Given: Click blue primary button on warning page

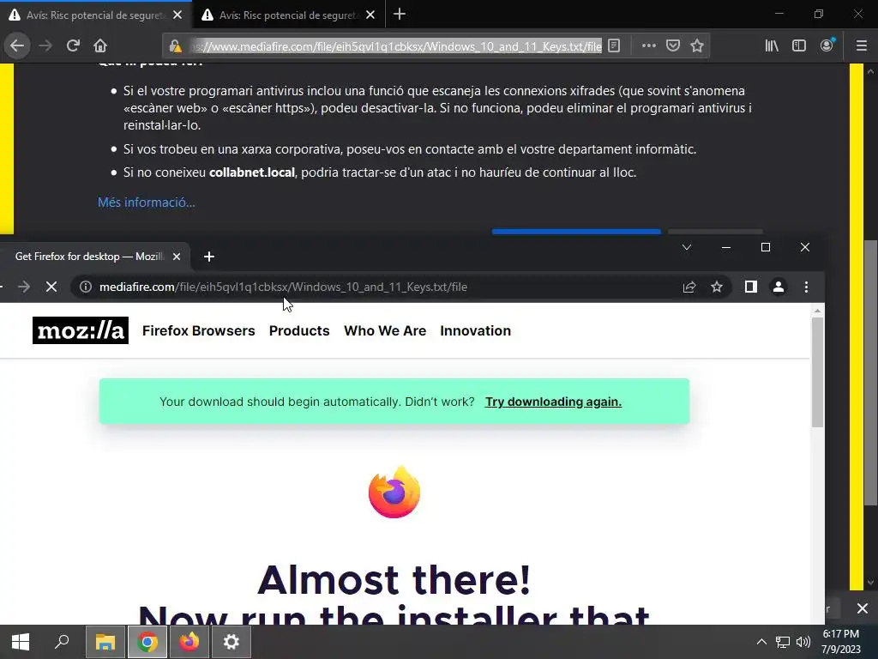Looking at the screenshot, I should point(576,232).
